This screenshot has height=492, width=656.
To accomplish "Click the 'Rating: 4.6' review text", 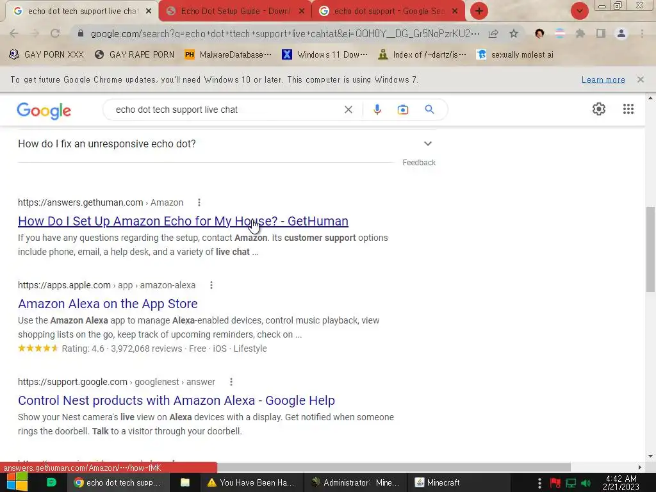I will click(x=83, y=348).
